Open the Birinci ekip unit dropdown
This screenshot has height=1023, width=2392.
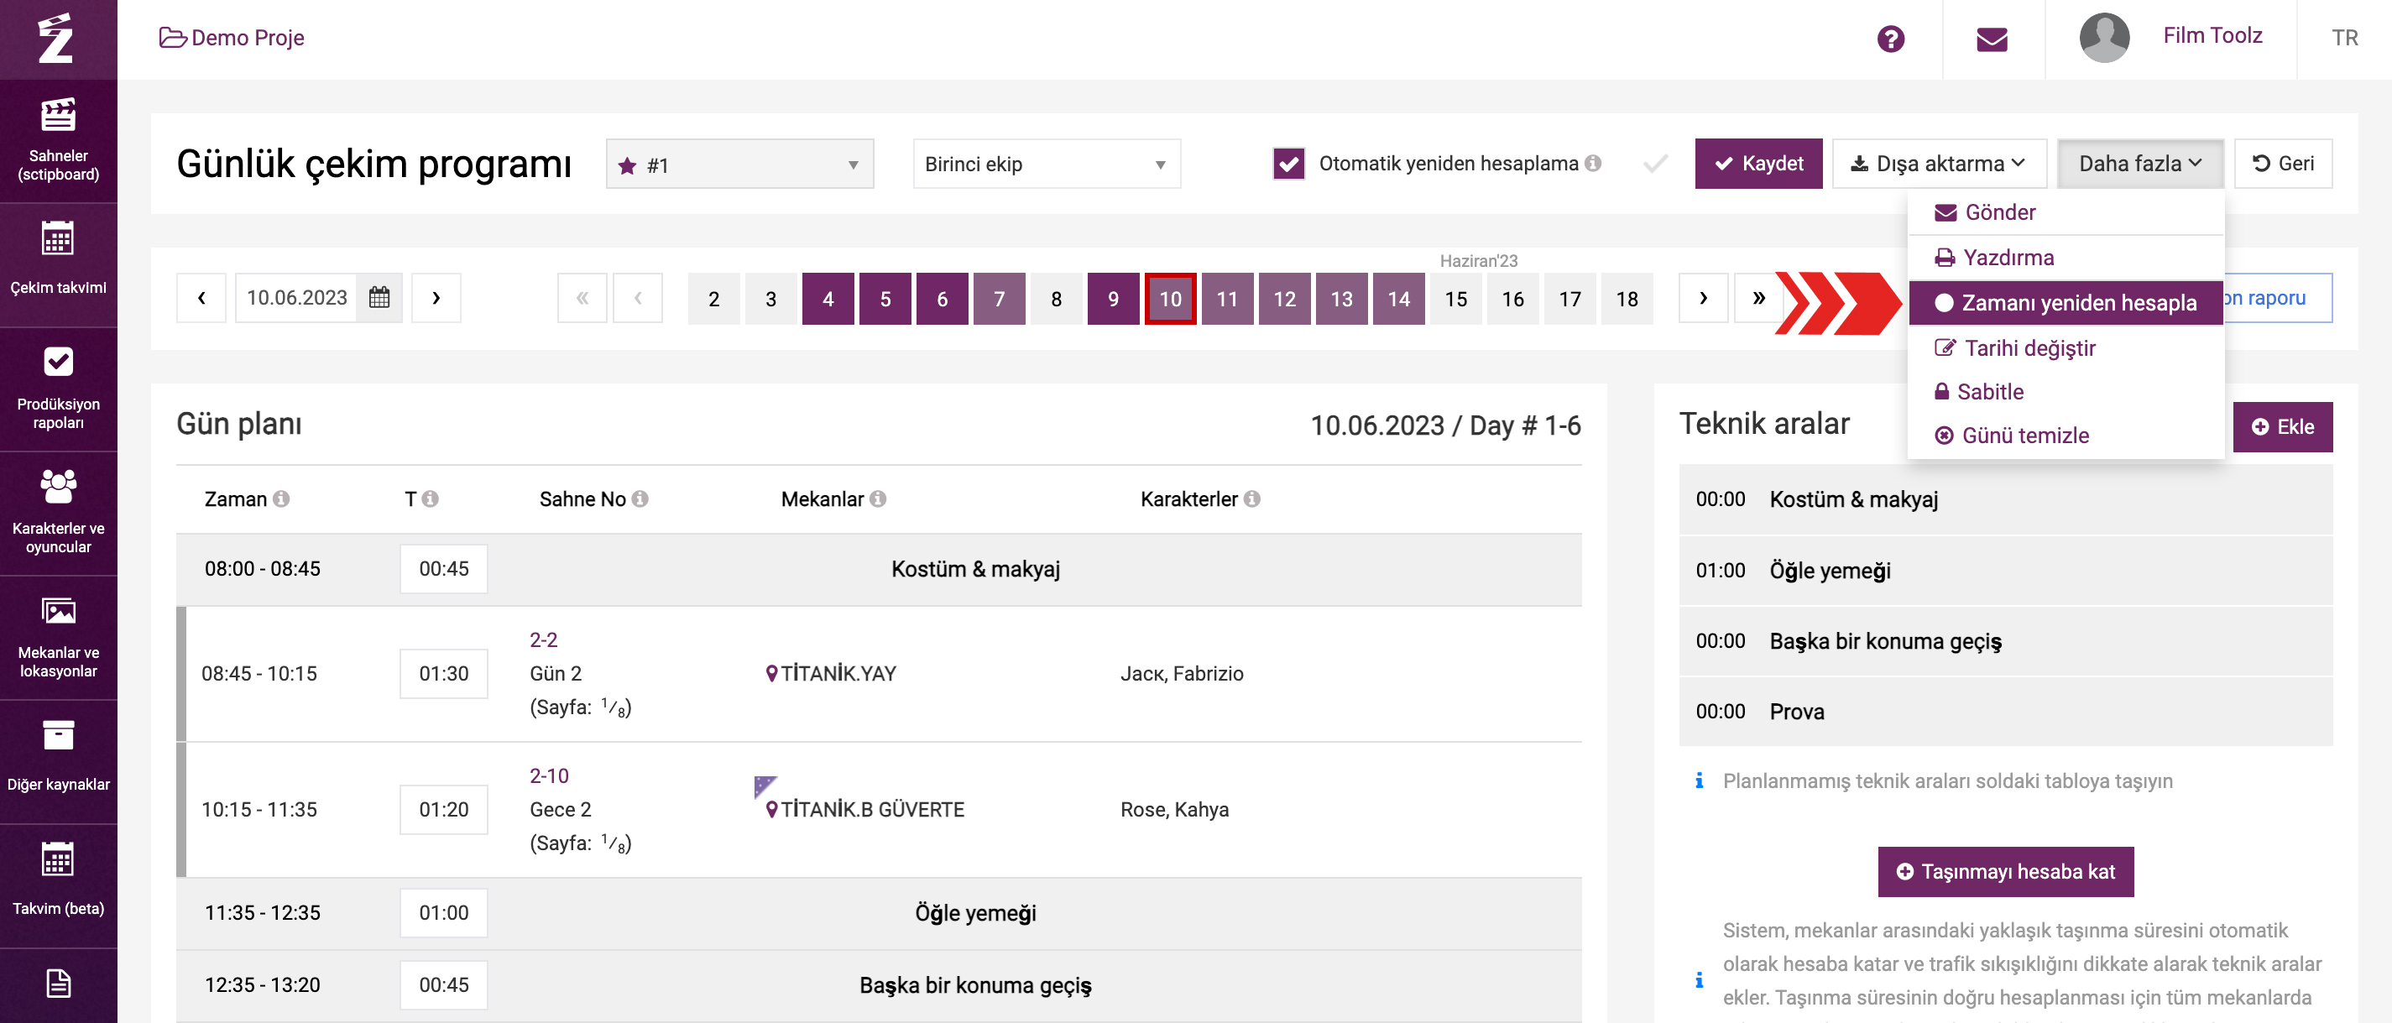point(1046,164)
